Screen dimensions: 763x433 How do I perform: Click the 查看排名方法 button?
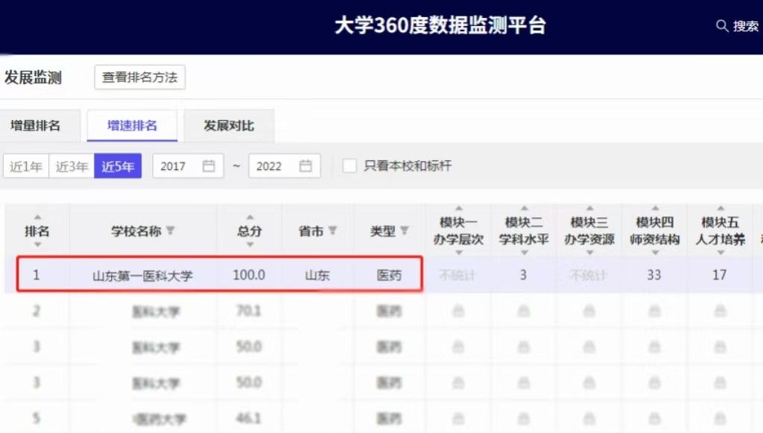(139, 78)
